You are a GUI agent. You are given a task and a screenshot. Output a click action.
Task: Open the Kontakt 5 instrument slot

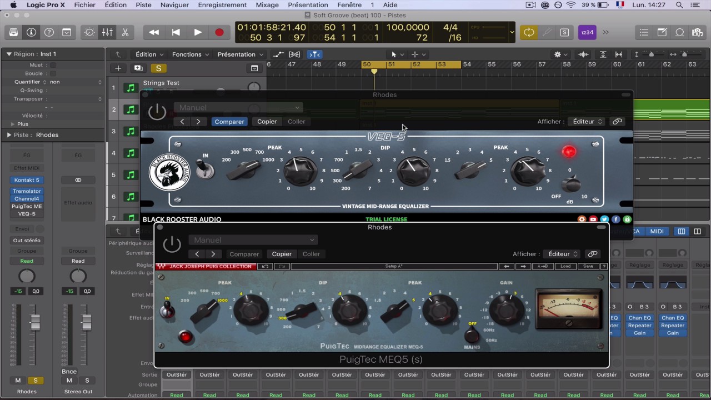pyautogui.click(x=27, y=180)
